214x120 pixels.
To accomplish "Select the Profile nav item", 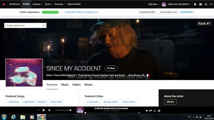I will pyautogui.click(x=26, y=4).
